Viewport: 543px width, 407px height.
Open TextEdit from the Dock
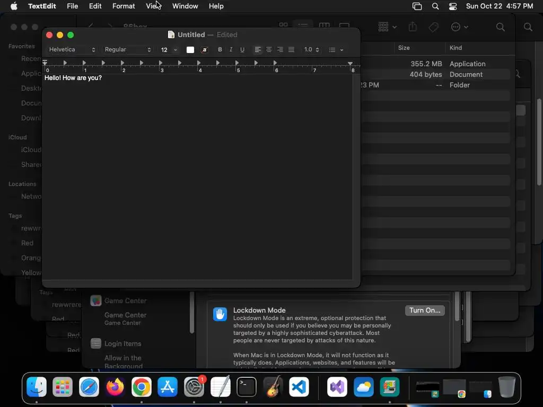point(220,386)
